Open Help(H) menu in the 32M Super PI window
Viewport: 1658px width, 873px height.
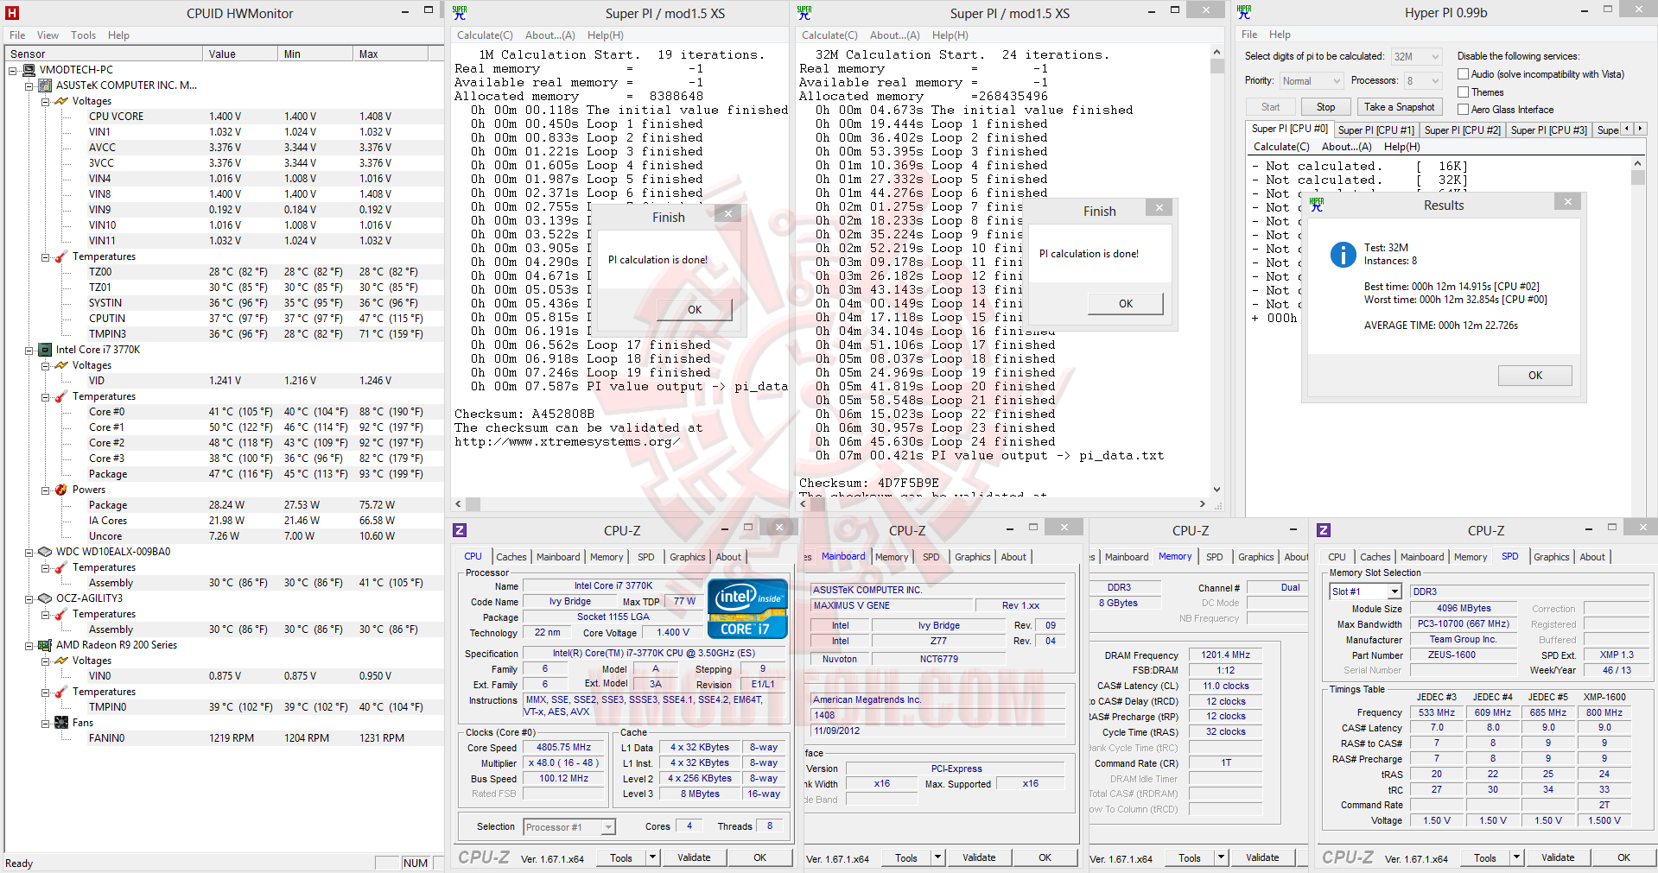(x=950, y=35)
